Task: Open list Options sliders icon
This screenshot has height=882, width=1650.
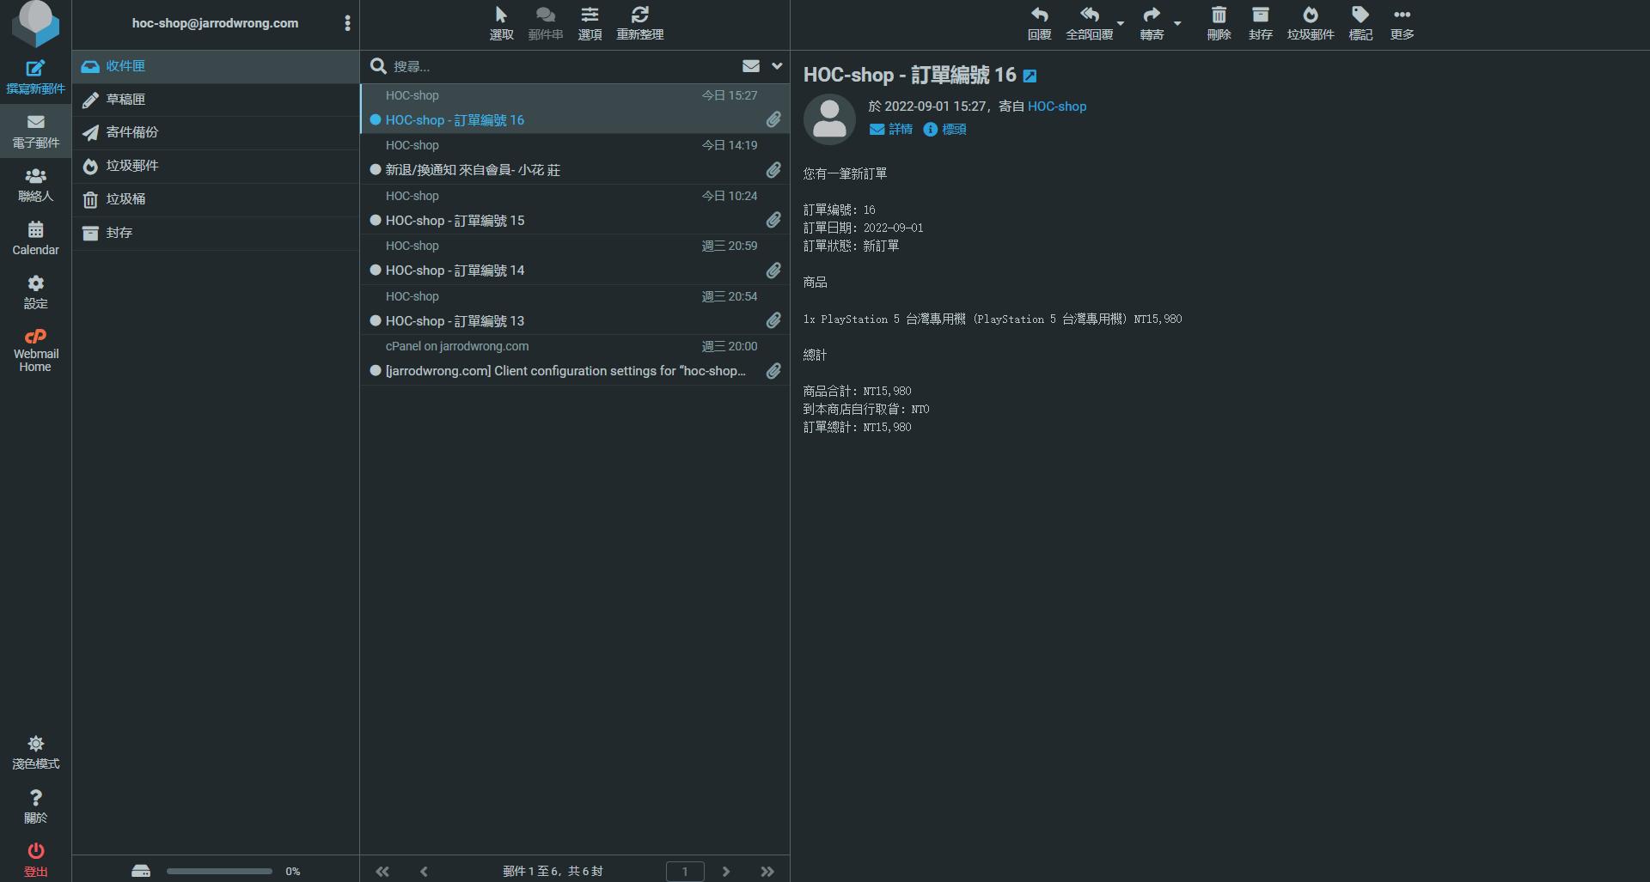Action: [x=590, y=23]
